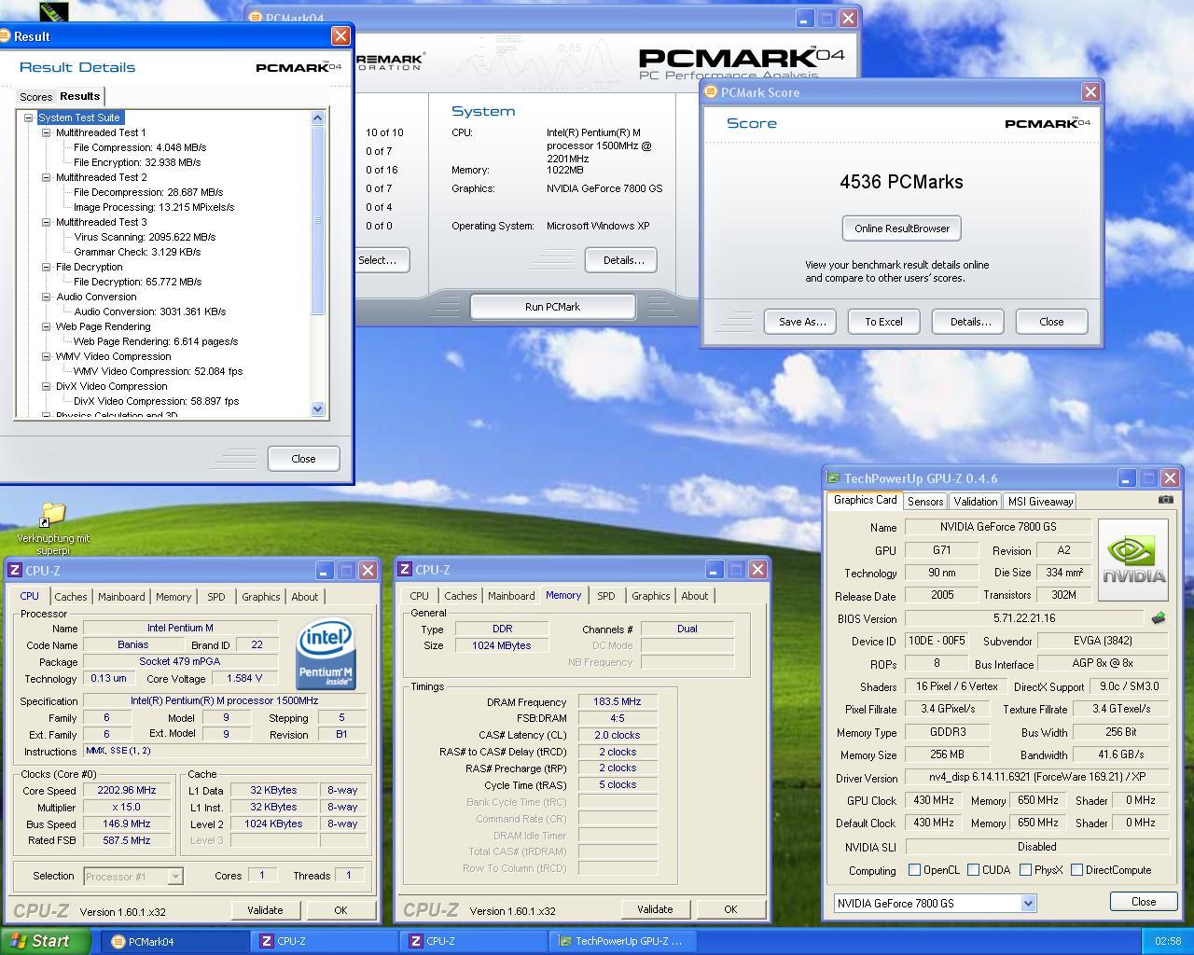Collapse the Multithreaded Test 2 node
This screenshot has width=1194, height=955.
point(47,177)
